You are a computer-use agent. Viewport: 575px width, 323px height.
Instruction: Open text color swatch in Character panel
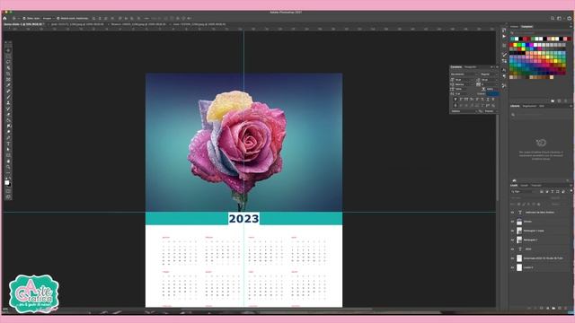click(x=492, y=93)
